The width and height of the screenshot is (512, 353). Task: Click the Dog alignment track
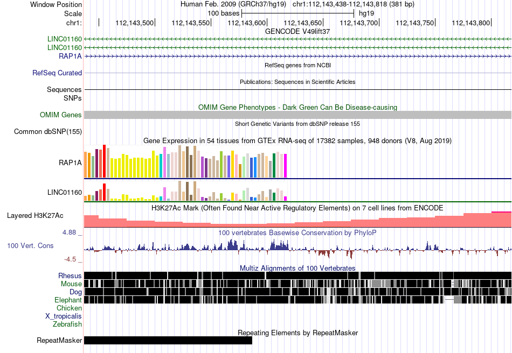297,292
